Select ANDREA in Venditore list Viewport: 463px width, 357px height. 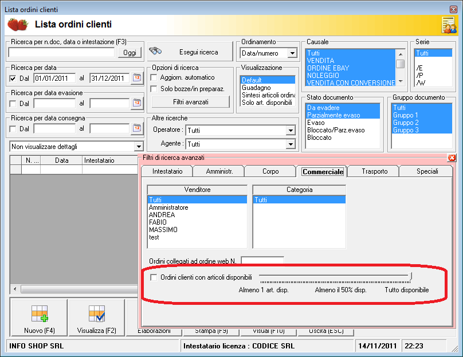coord(197,215)
